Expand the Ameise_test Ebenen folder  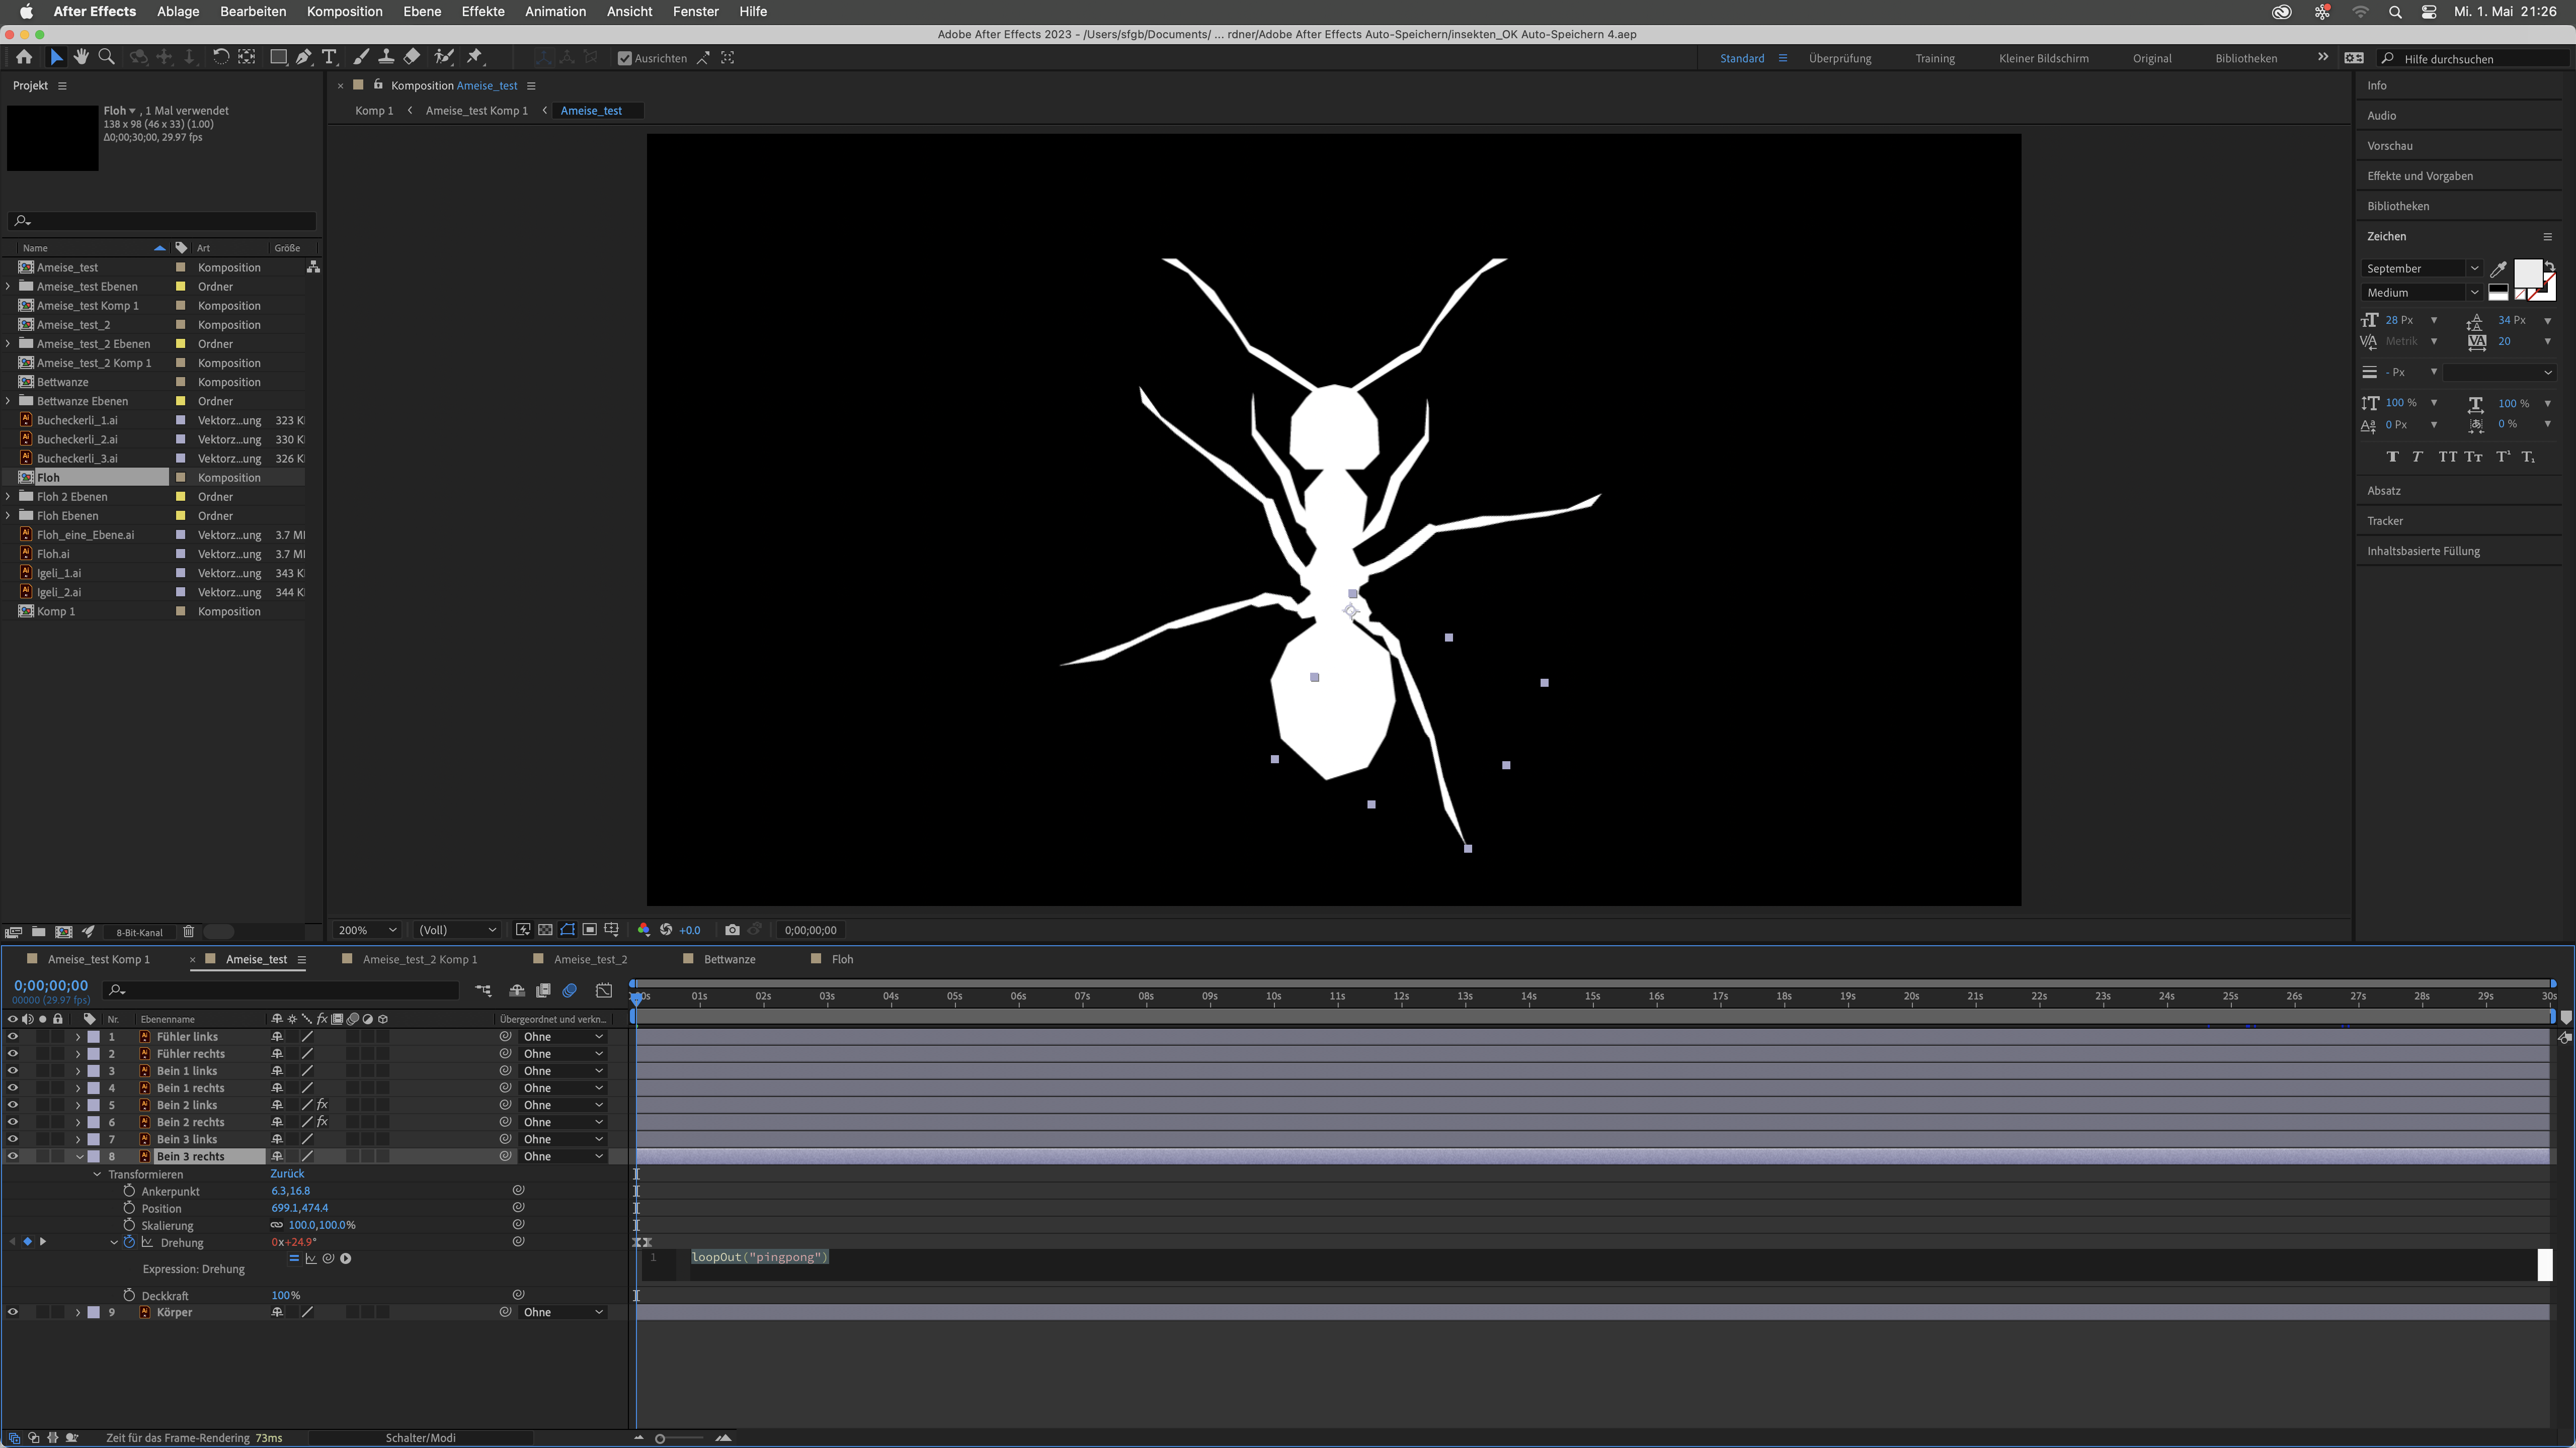tap(9, 286)
